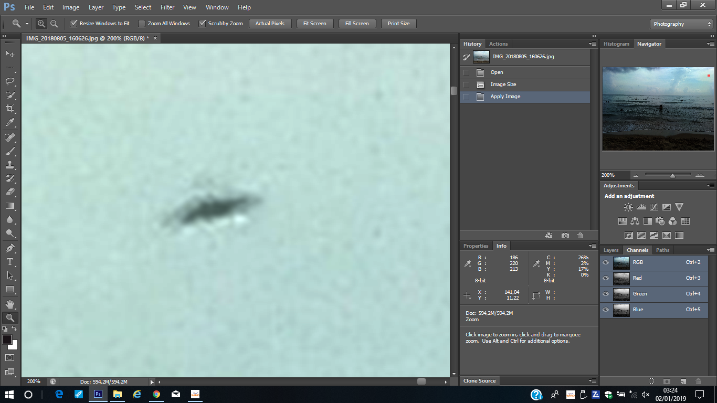Open the History panel options menu
Viewport: 717px width, 403px height.
point(593,44)
